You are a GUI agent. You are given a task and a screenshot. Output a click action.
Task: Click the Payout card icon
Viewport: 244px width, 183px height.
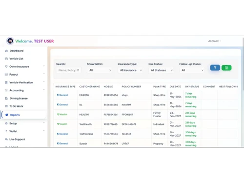6,75
